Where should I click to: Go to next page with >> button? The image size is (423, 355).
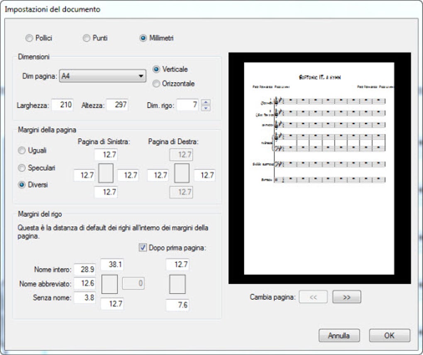pyautogui.click(x=347, y=297)
